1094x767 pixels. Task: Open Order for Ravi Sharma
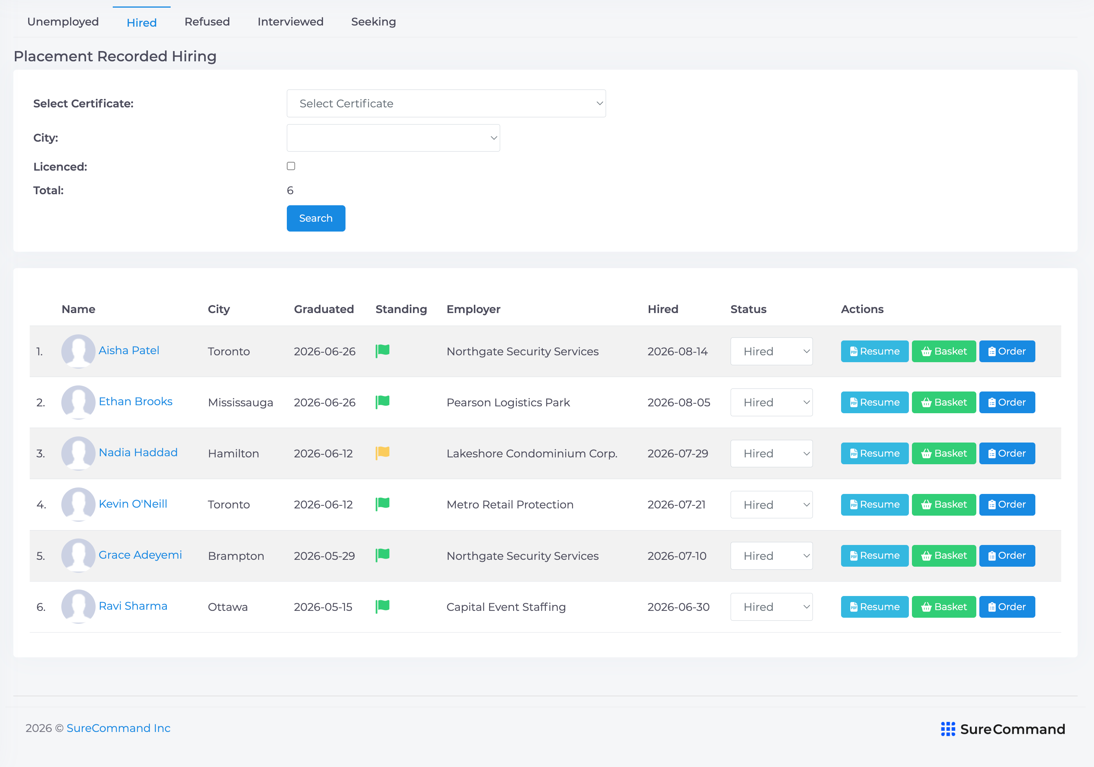(x=1007, y=606)
